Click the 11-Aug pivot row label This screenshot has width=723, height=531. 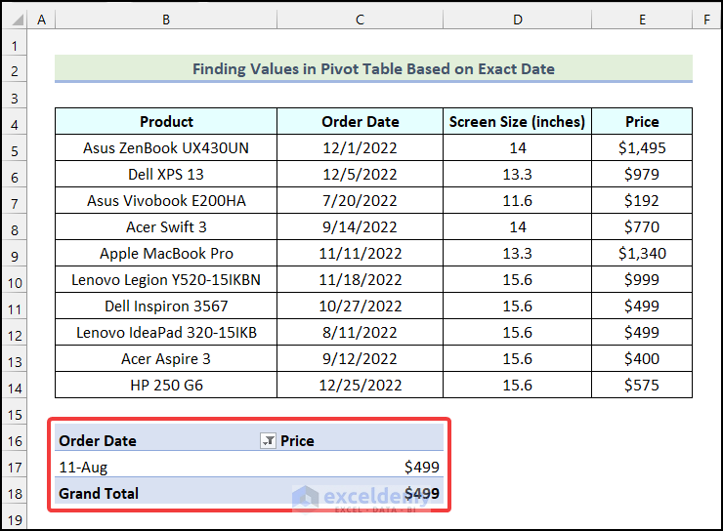tap(83, 468)
